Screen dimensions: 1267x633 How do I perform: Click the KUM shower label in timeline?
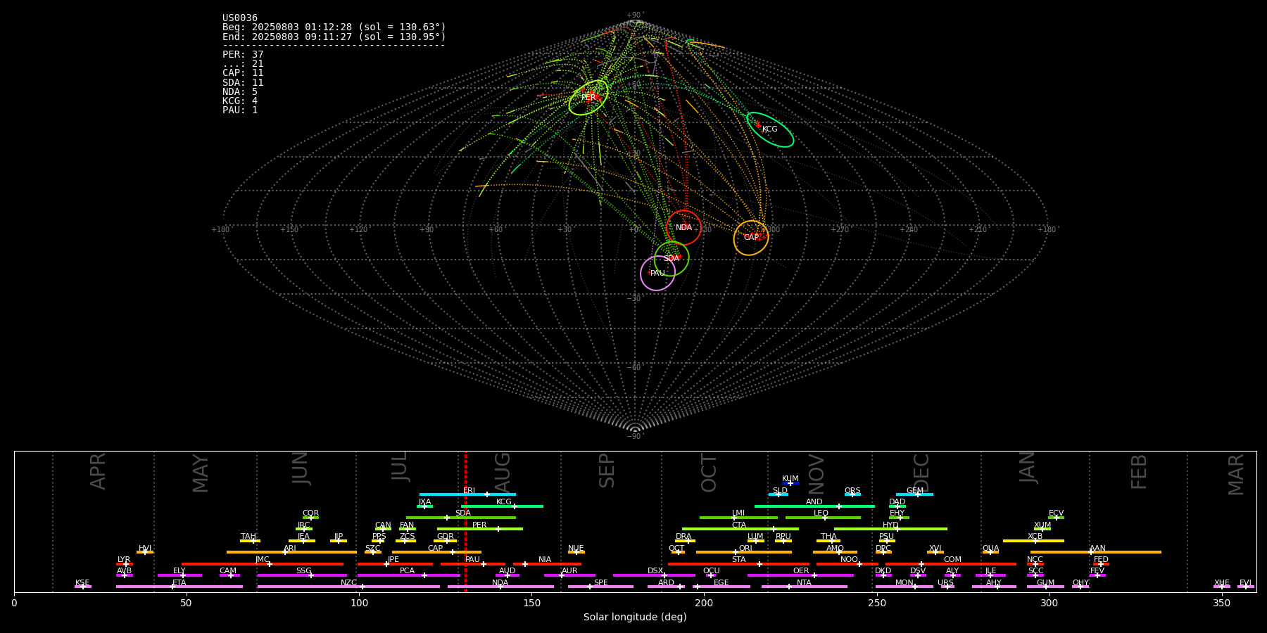[790, 479]
